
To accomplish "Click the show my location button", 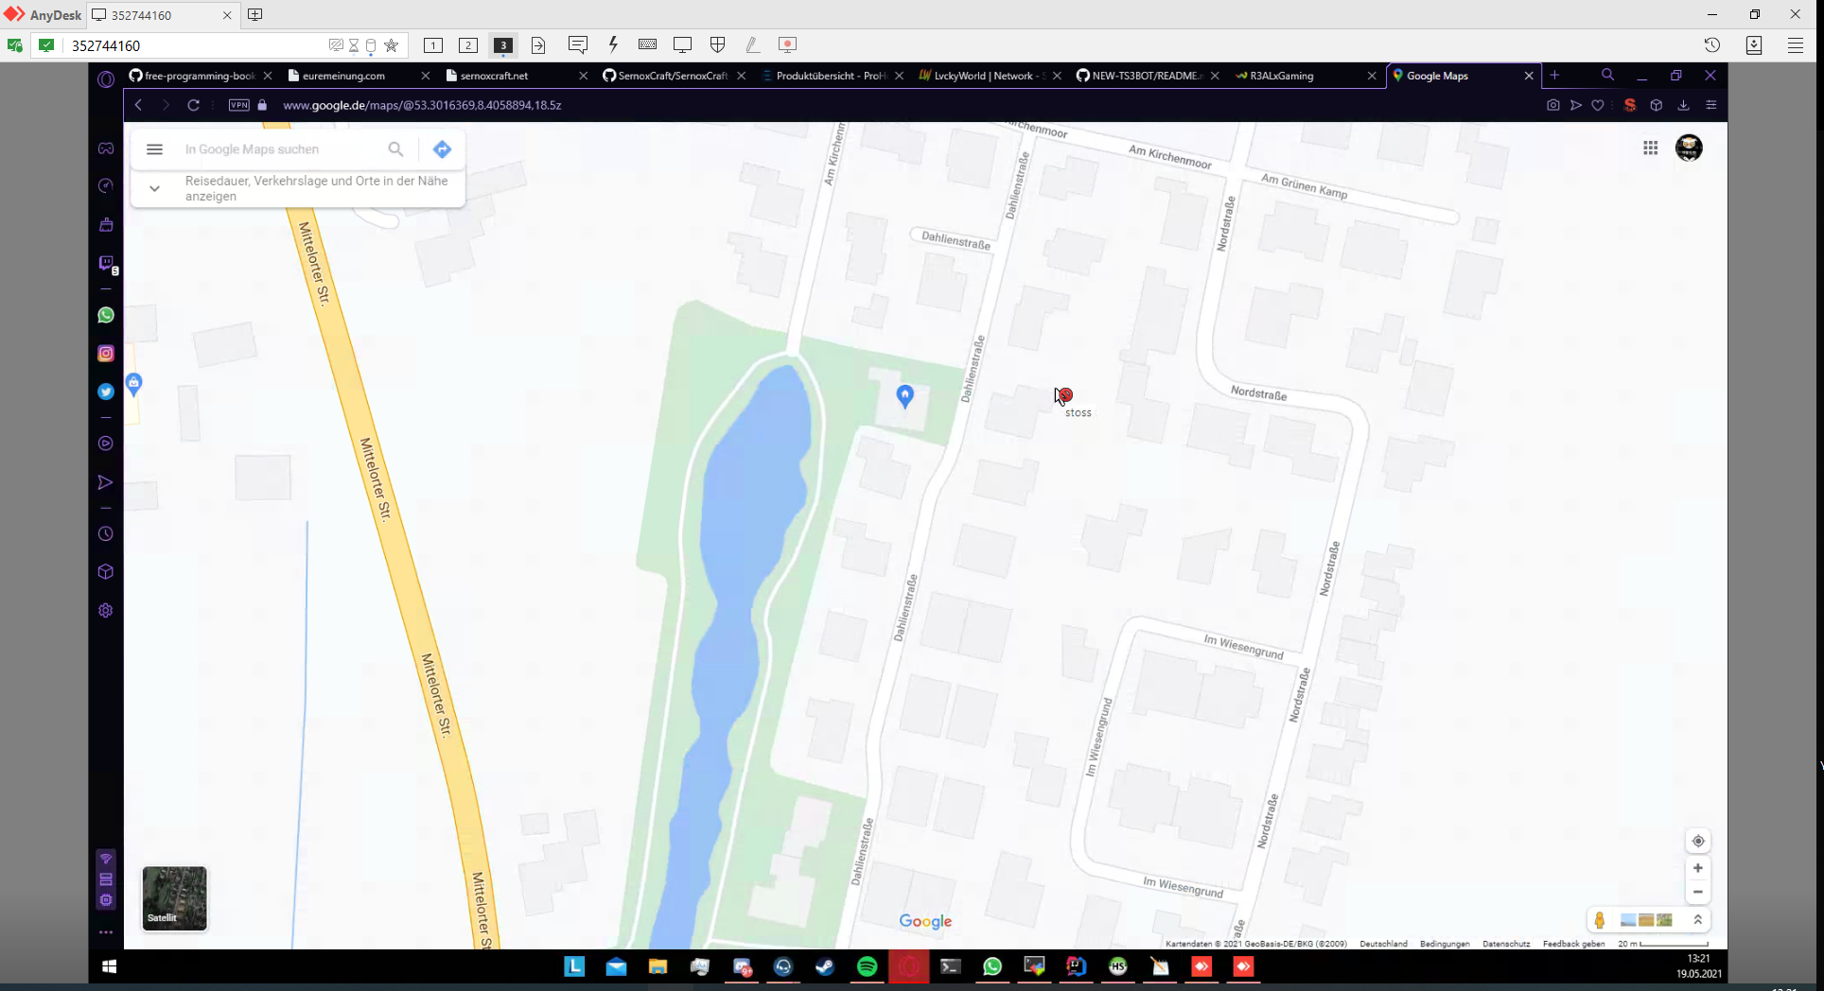I will pyautogui.click(x=1697, y=841).
